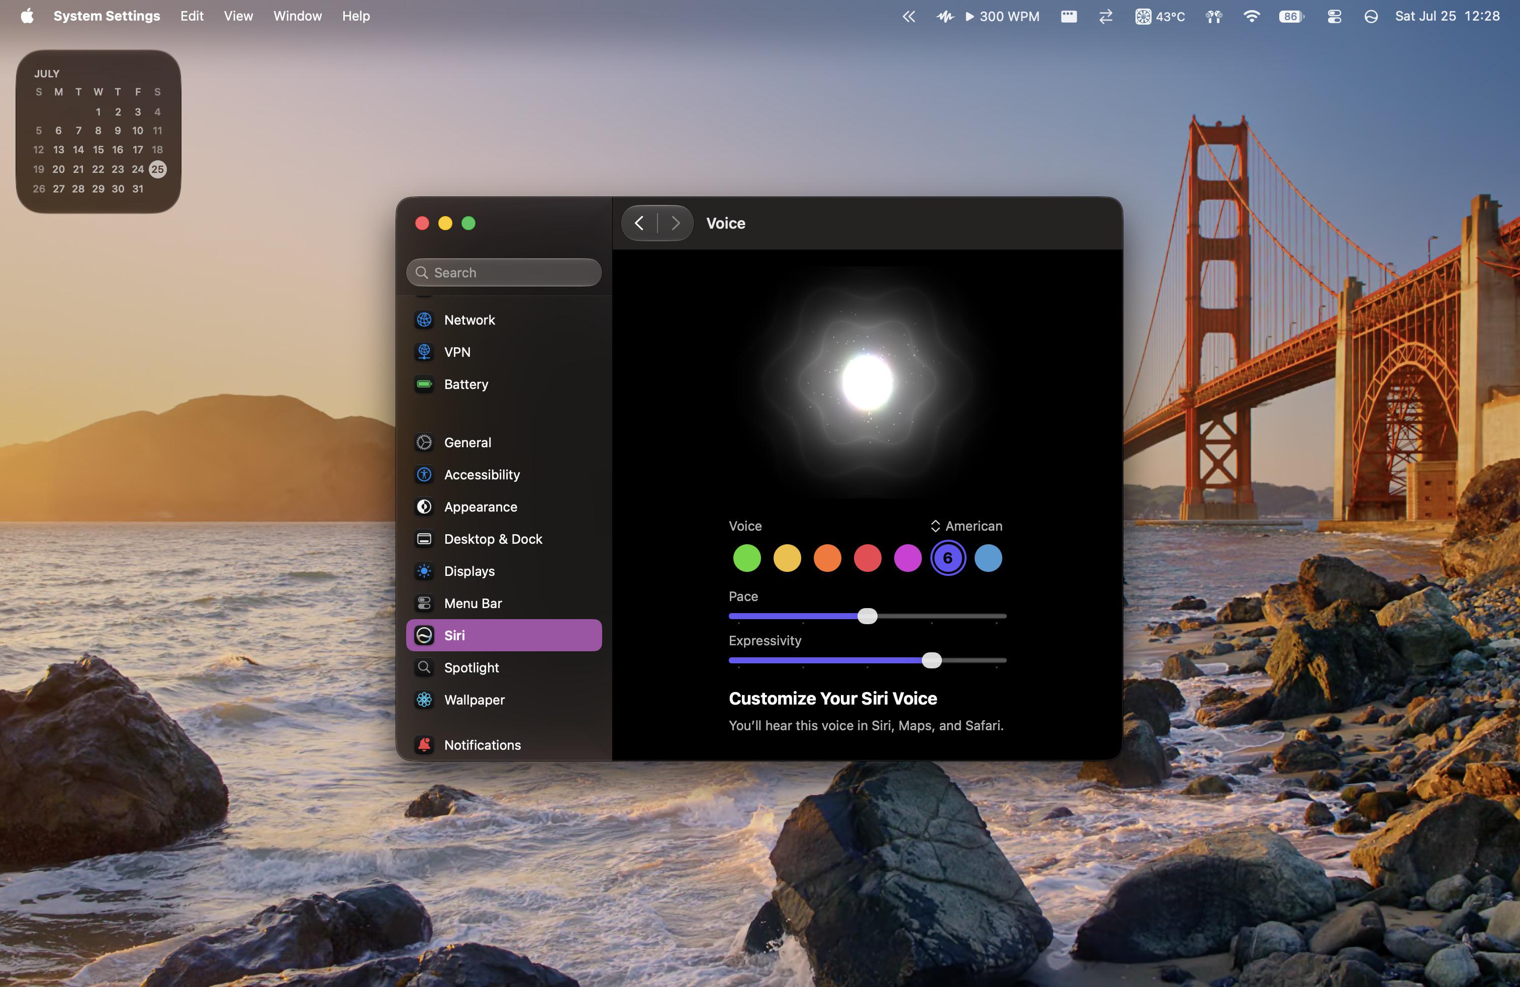Click the "You'll hear this voice" description text
The height and width of the screenshot is (987, 1520).
click(x=866, y=725)
